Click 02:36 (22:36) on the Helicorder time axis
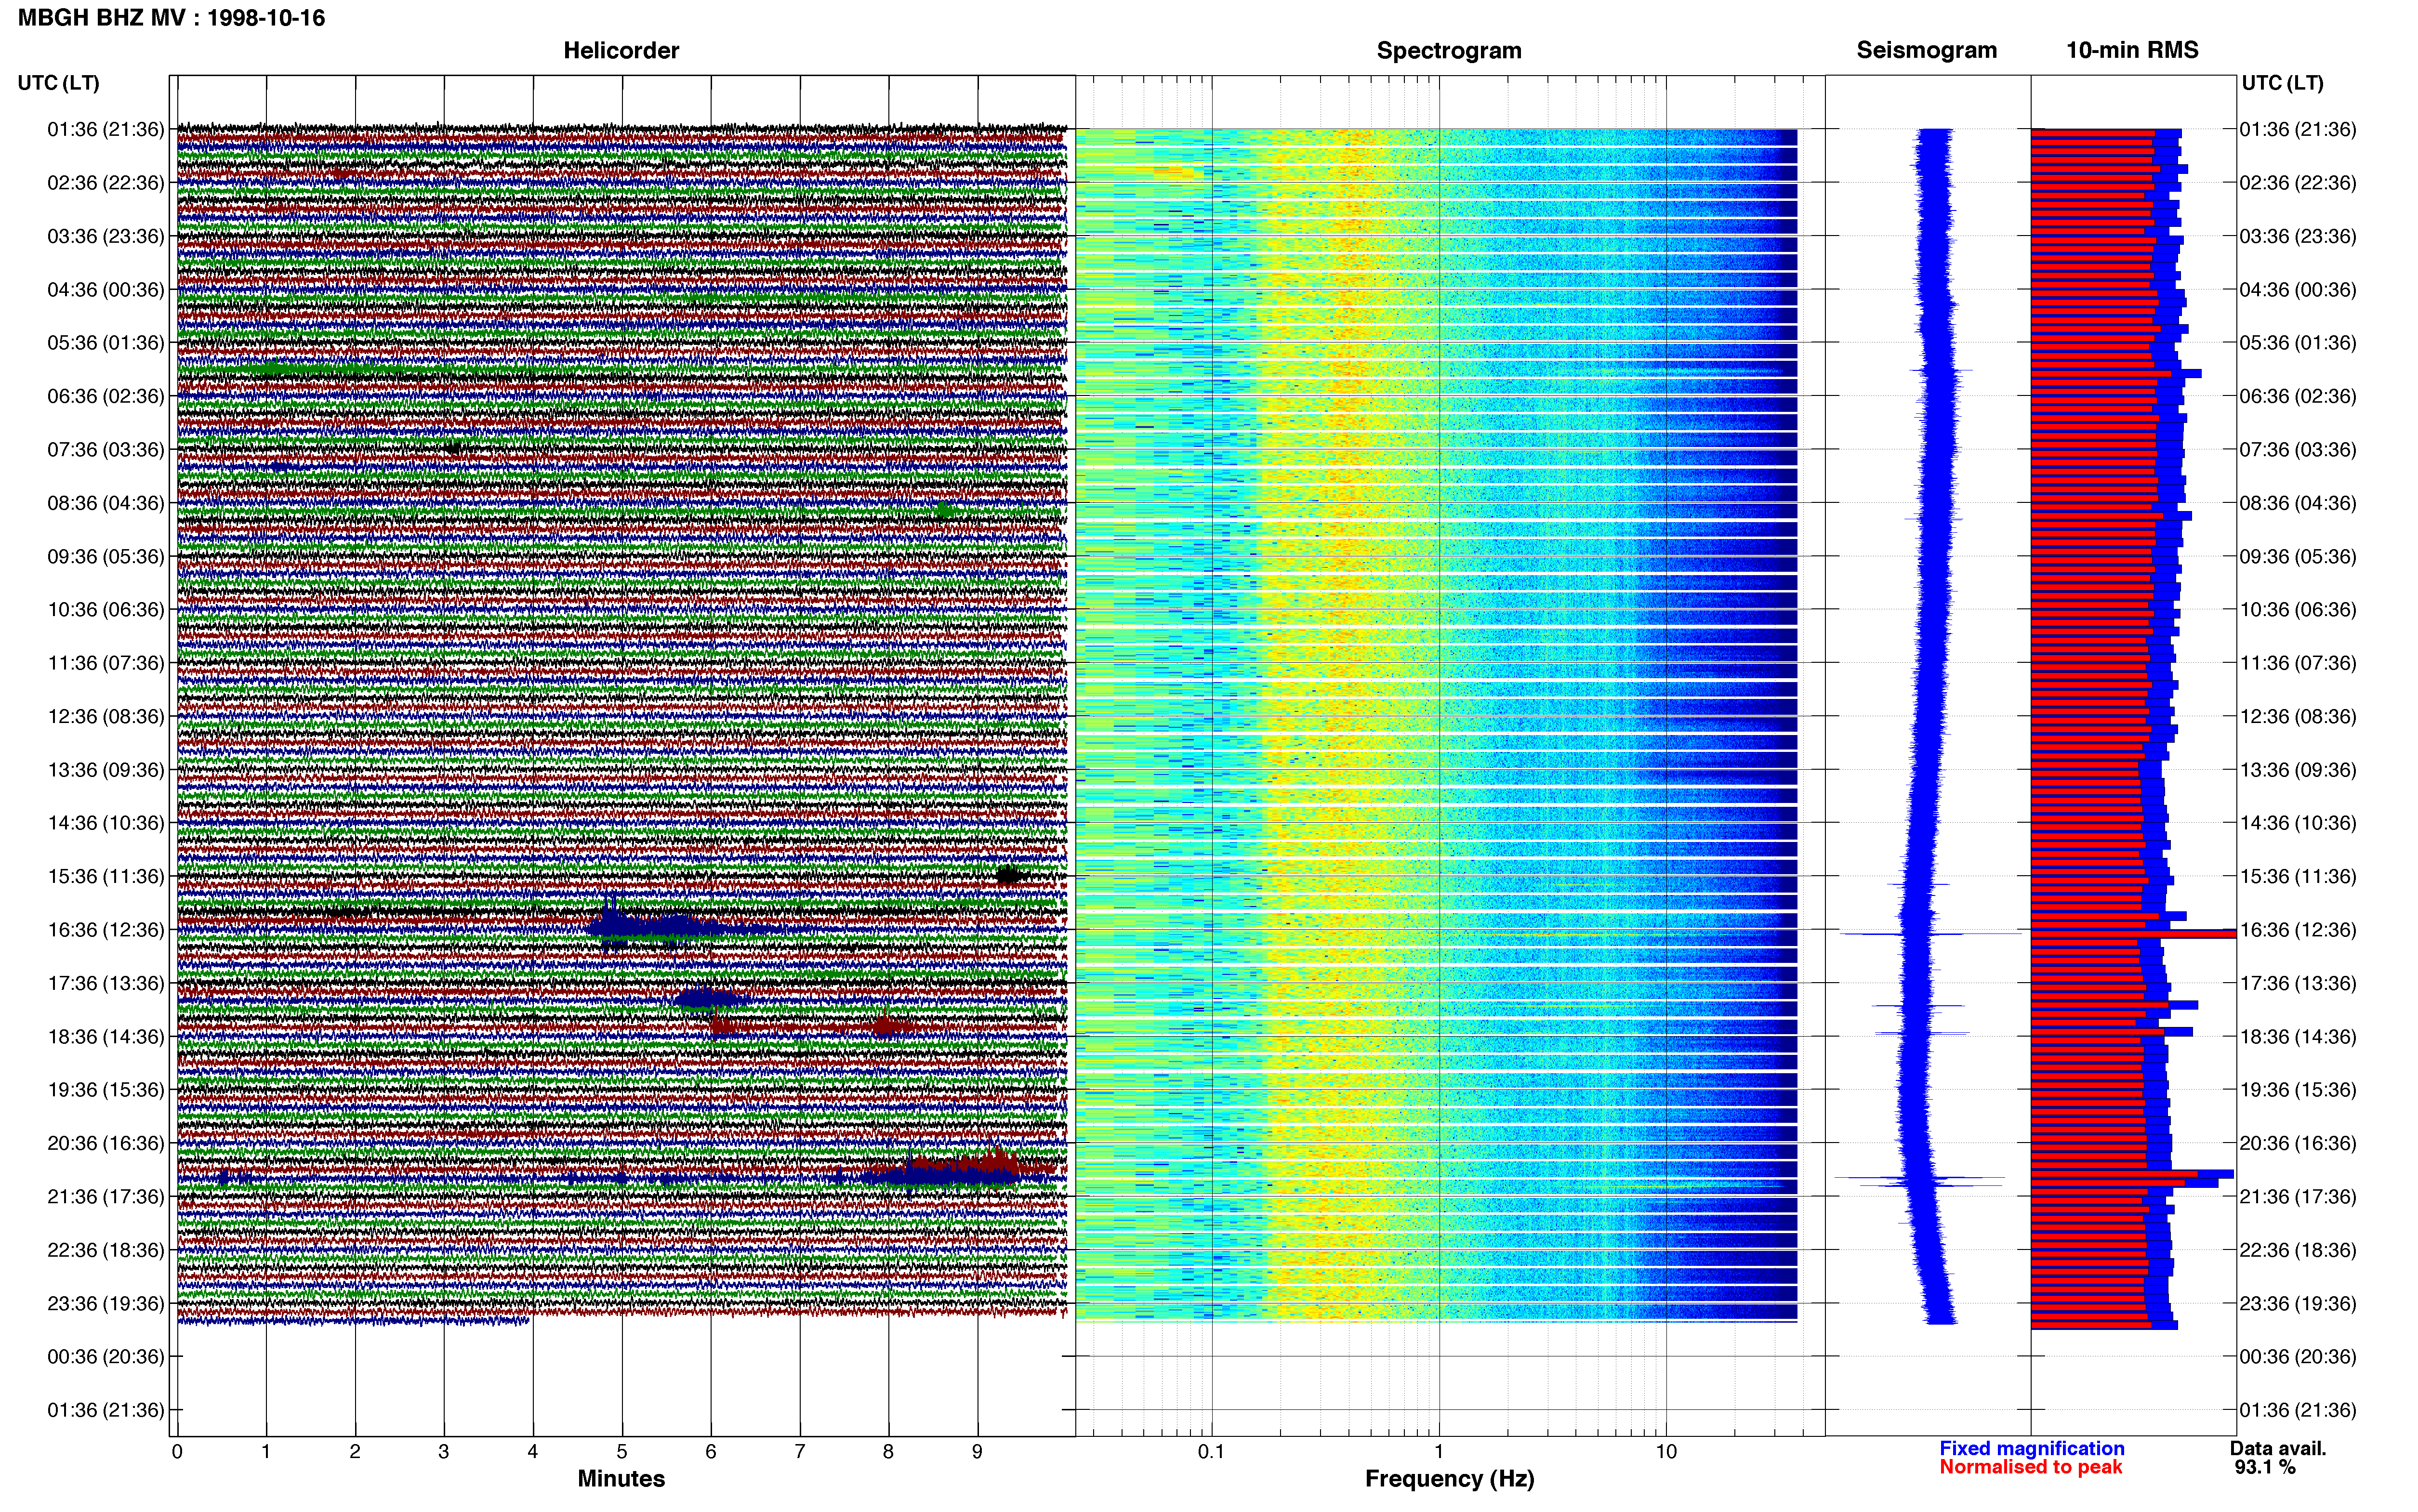2418x1512 pixels. tap(106, 183)
